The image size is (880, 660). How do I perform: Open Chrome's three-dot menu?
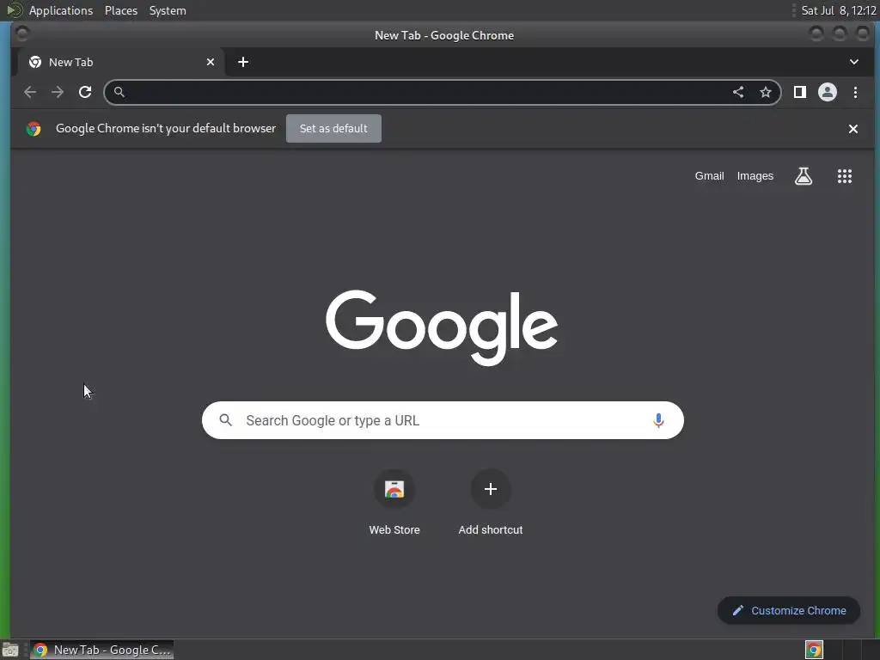click(855, 92)
